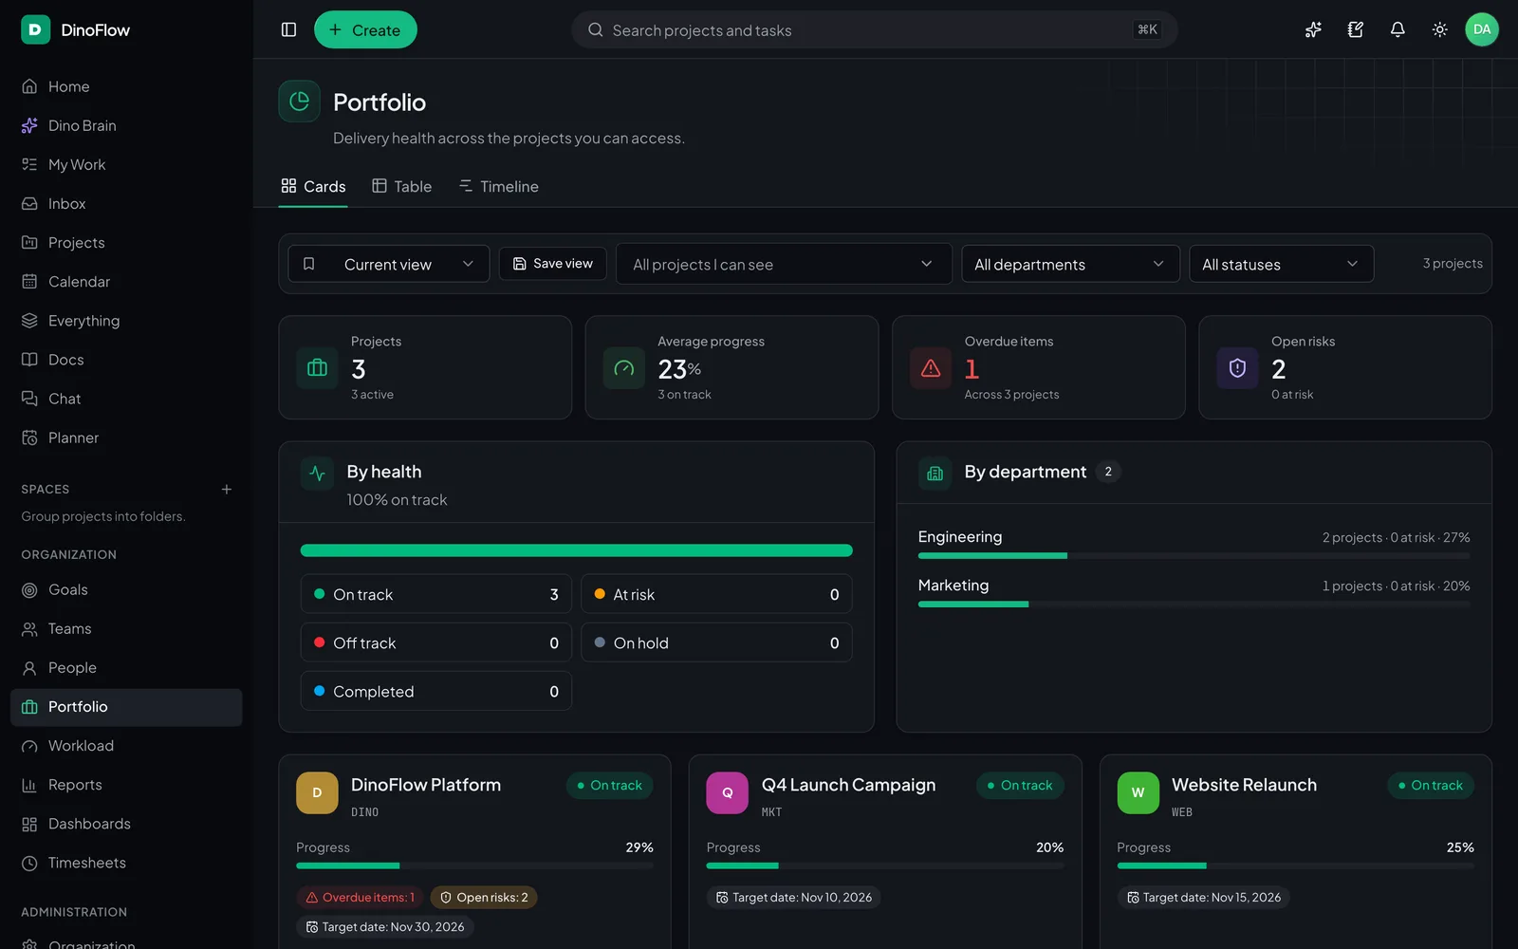This screenshot has height=949, width=1518.
Task: Click the Average progress gauge icon
Action: 624,368
